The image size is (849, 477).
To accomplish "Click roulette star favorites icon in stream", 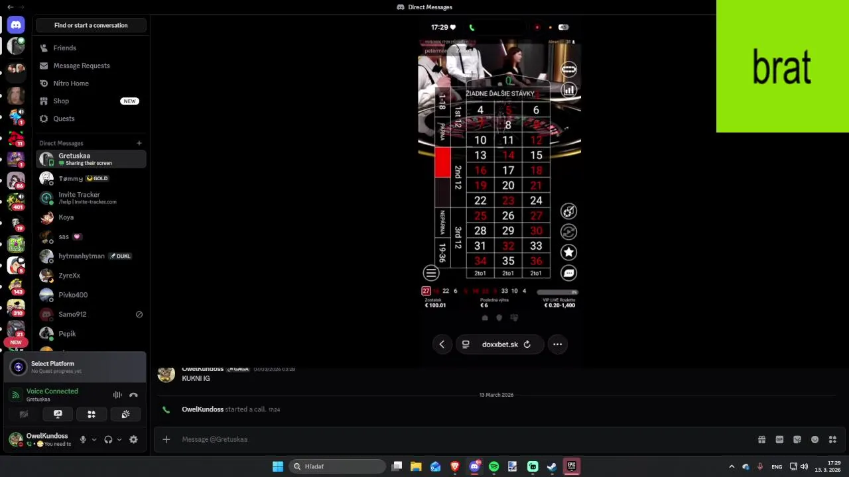I will point(568,252).
